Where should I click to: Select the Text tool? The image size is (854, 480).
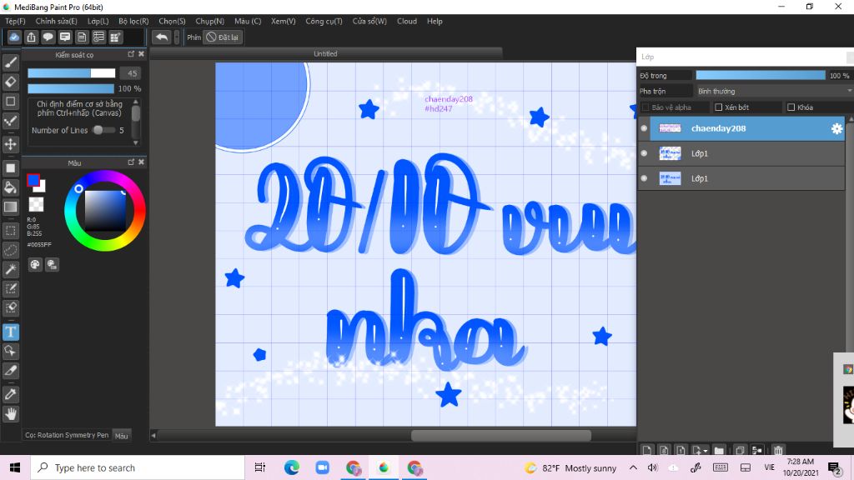[10, 332]
